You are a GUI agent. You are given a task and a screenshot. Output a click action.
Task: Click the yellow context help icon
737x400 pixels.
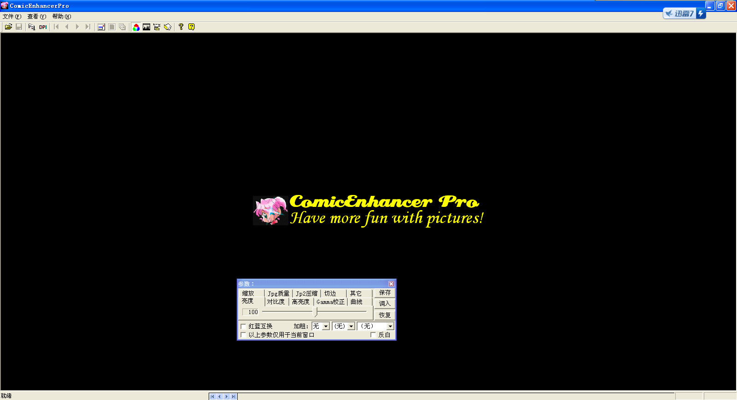(x=192, y=27)
